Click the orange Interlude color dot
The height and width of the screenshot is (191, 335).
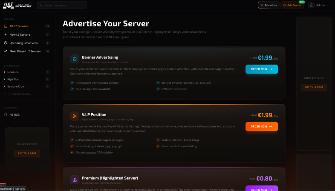[x=5, y=72]
